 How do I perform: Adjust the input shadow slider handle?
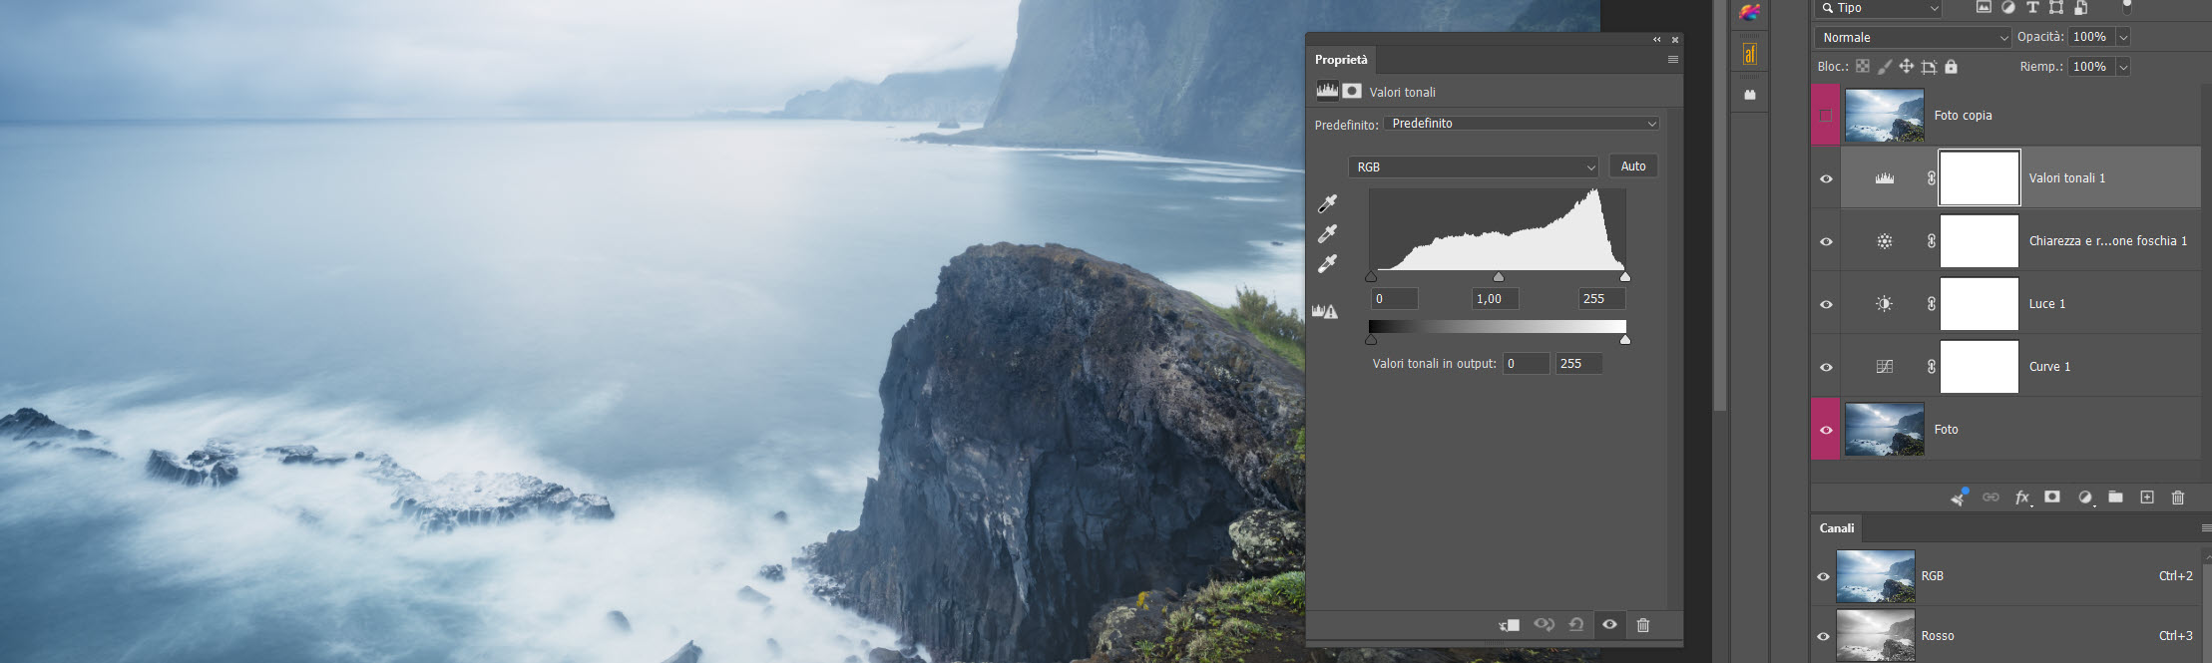point(1371,277)
